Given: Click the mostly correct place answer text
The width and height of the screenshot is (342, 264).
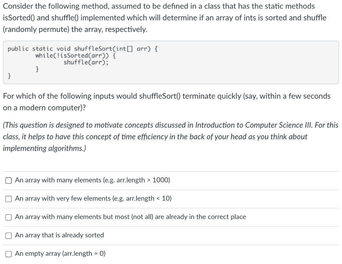Looking at the screenshot, I should coord(130,217).
